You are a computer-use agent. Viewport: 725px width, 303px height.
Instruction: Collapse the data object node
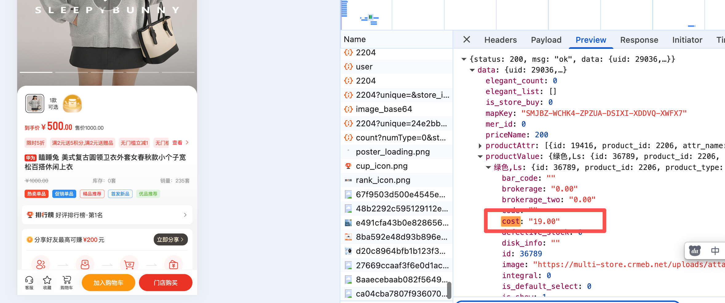pyautogui.click(x=472, y=70)
